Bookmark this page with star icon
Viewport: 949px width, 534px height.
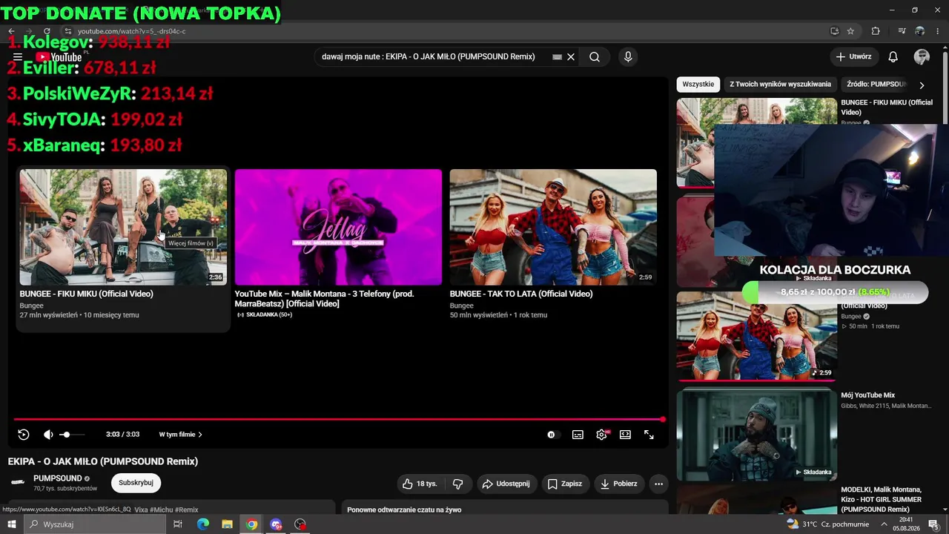point(851,31)
